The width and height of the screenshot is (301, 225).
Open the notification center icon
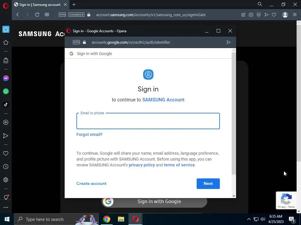292,219
